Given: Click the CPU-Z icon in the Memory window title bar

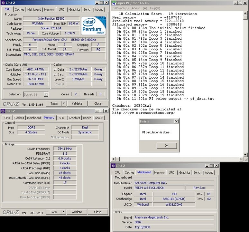Looking at the screenshot, I should coord(3,111).
